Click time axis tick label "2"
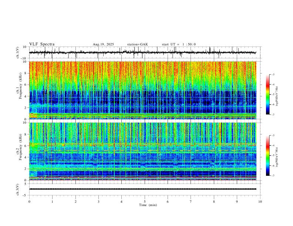The height and width of the screenshot is (226, 293). pyautogui.click(x=75, y=202)
